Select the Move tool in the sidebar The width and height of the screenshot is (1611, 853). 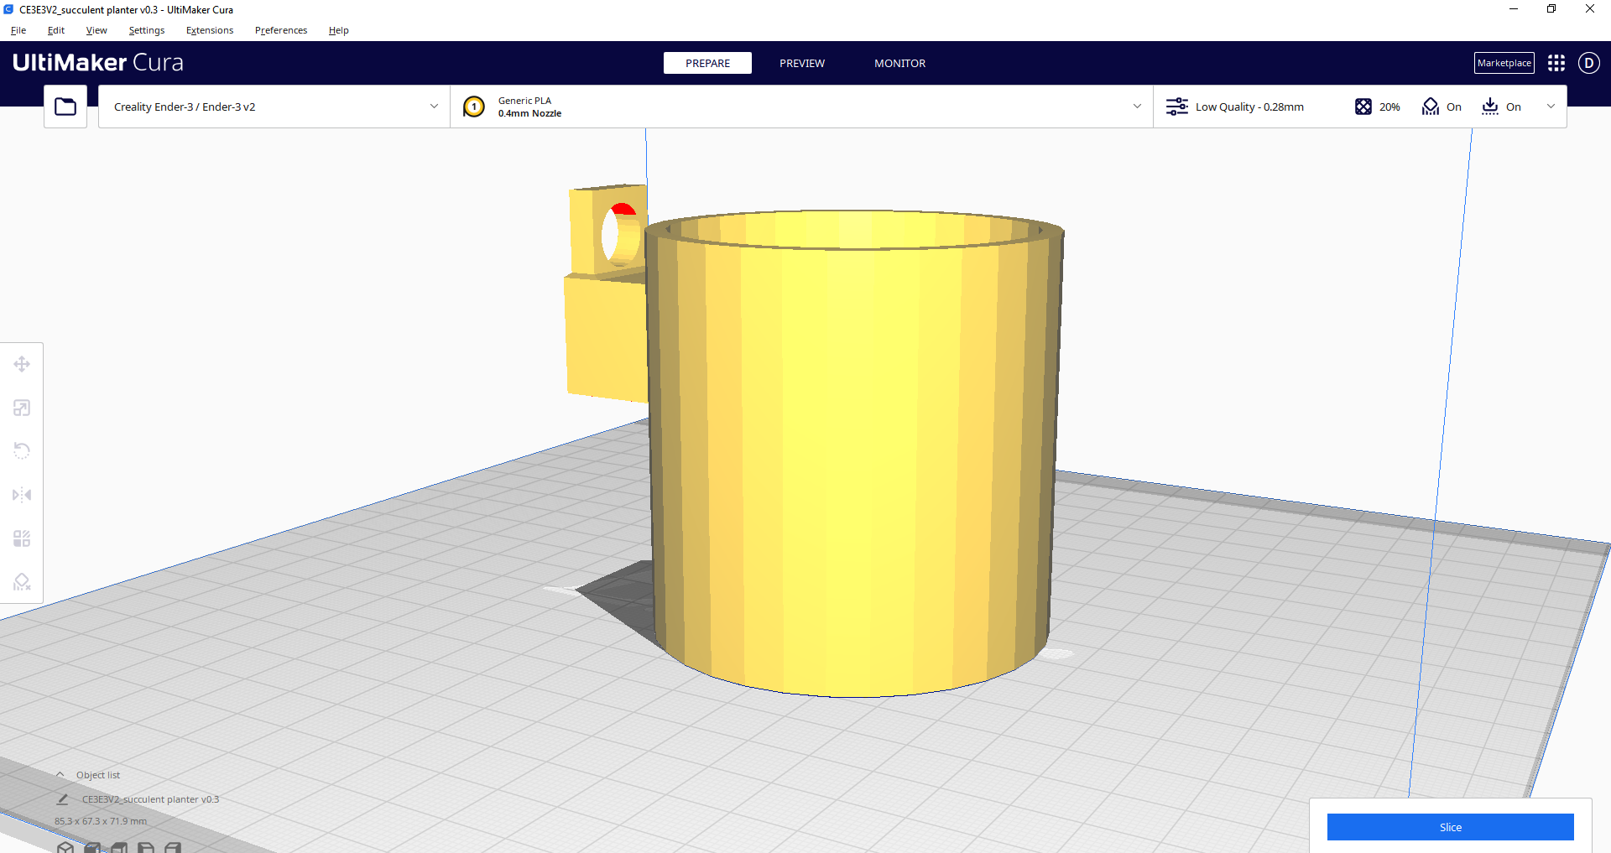click(22, 364)
